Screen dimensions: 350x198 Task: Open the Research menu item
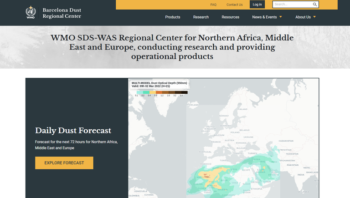click(201, 17)
